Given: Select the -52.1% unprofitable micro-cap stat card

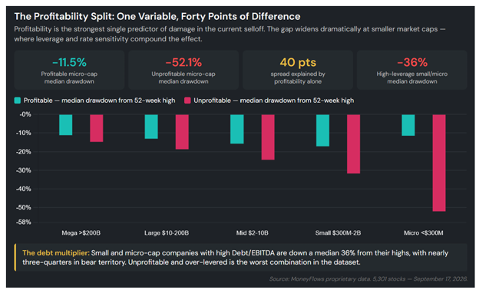Looking at the screenshot, I should [183, 71].
